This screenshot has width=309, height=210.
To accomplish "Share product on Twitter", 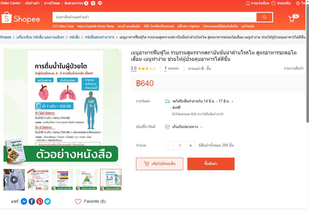I will (48, 201).
